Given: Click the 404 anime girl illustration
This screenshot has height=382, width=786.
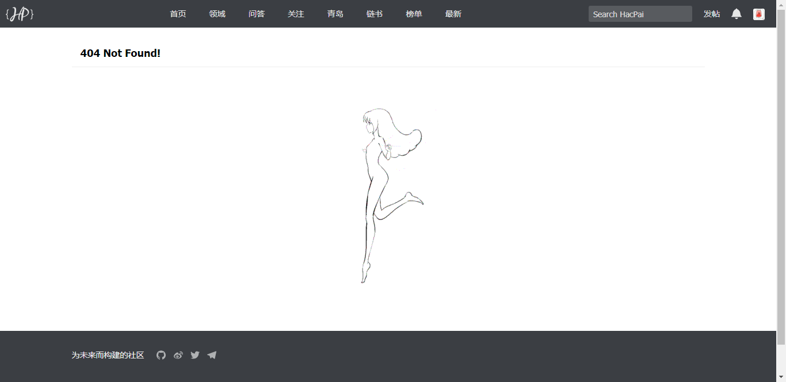Looking at the screenshot, I should point(393,195).
